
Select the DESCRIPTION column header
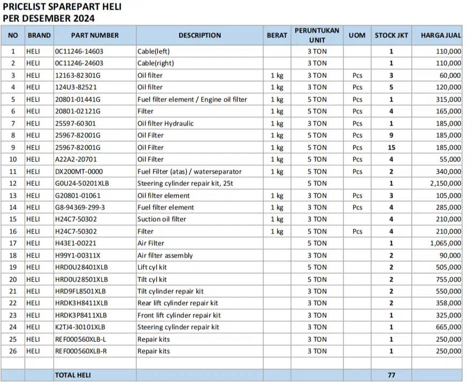[x=200, y=35]
